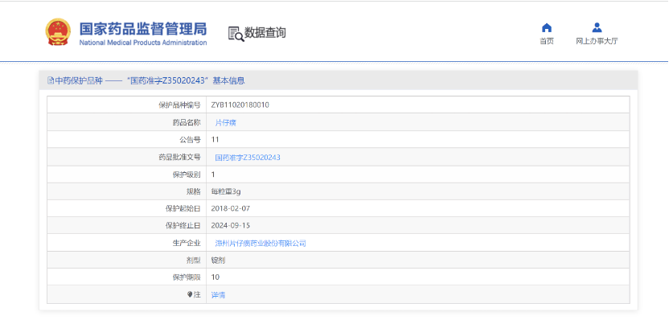Click the 公告号 field label
The height and width of the screenshot is (320, 669).
click(x=190, y=140)
